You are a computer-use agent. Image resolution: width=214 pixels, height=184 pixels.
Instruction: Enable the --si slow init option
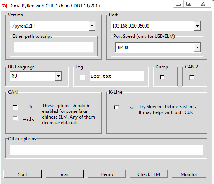[x=116, y=107]
